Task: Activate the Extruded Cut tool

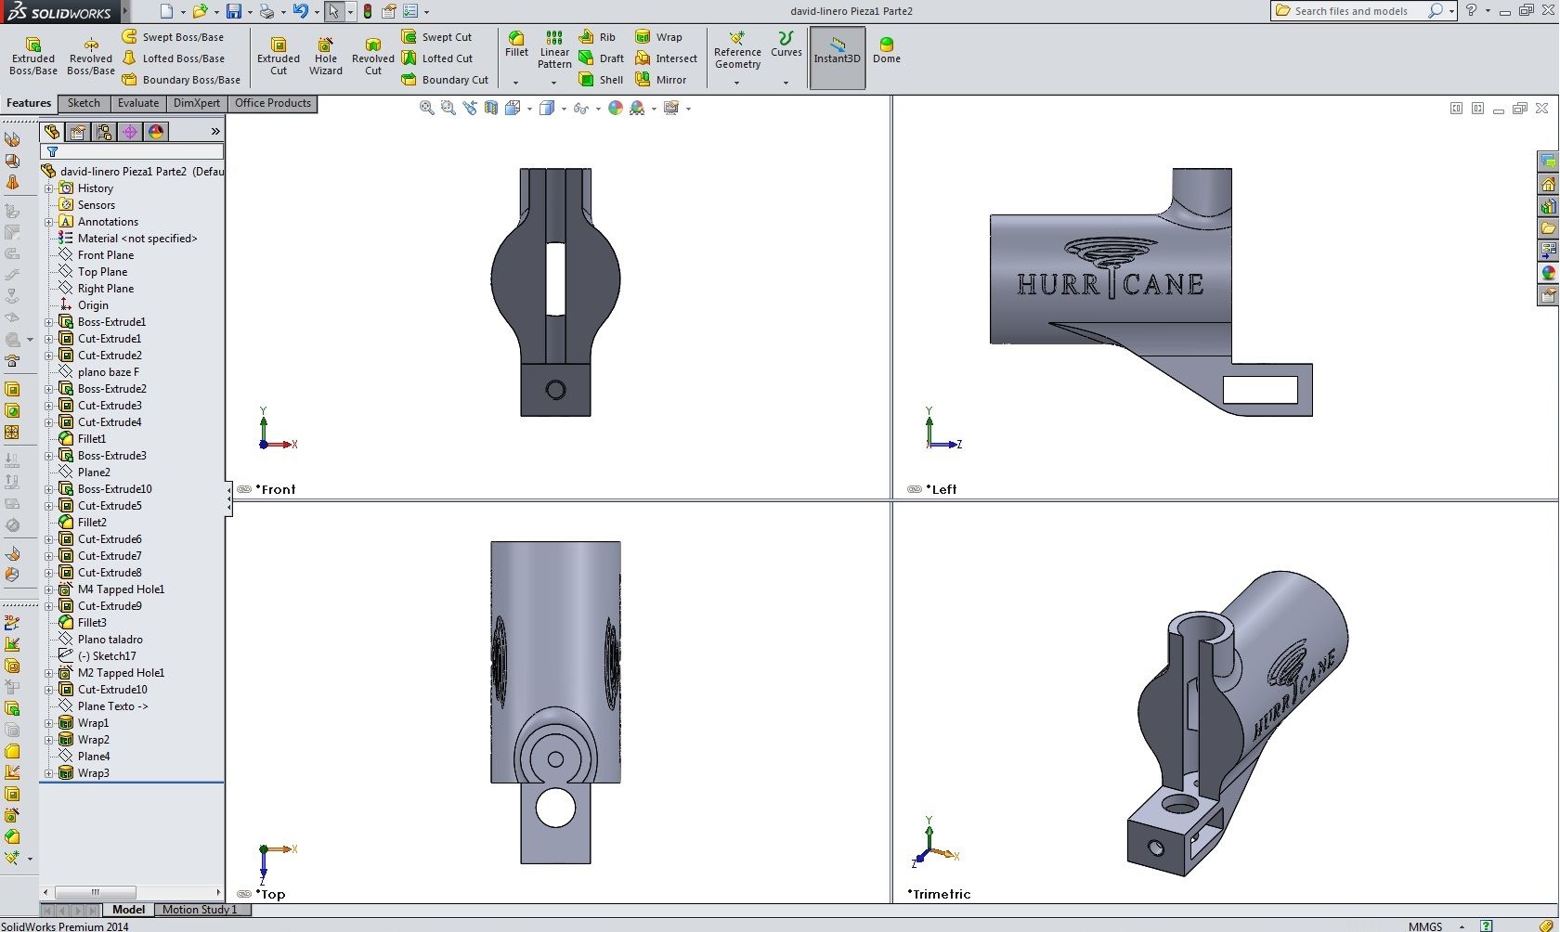Action: 279,57
